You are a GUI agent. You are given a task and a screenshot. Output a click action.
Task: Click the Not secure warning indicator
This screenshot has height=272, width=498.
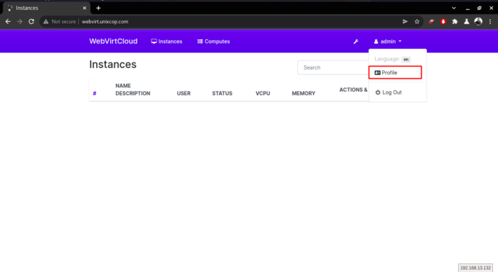coord(60,21)
